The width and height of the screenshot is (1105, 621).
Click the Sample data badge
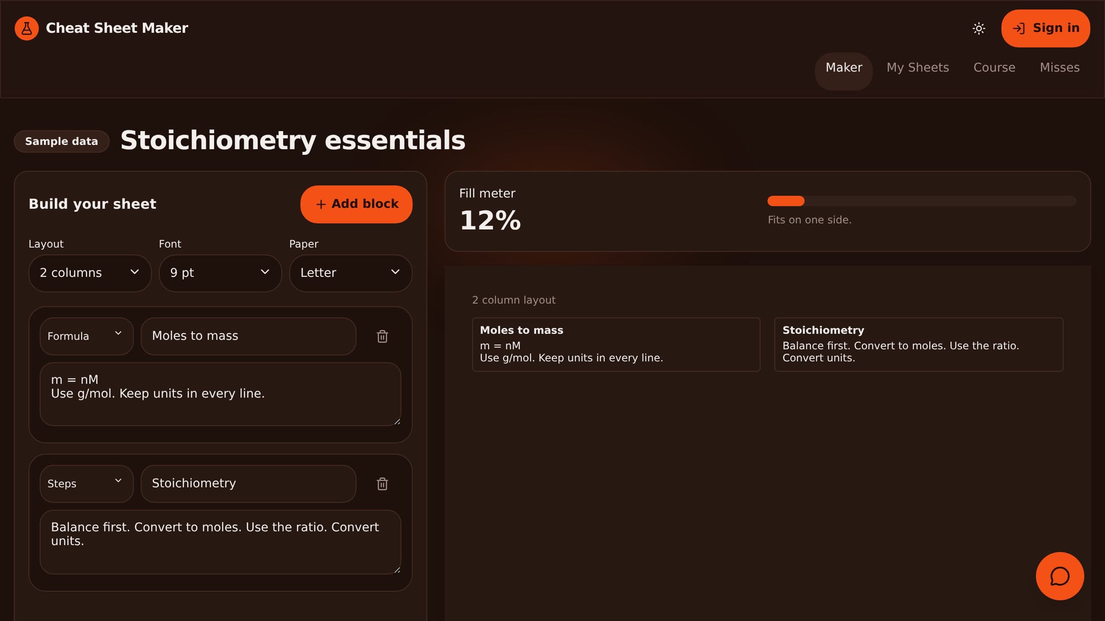point(61,141)
